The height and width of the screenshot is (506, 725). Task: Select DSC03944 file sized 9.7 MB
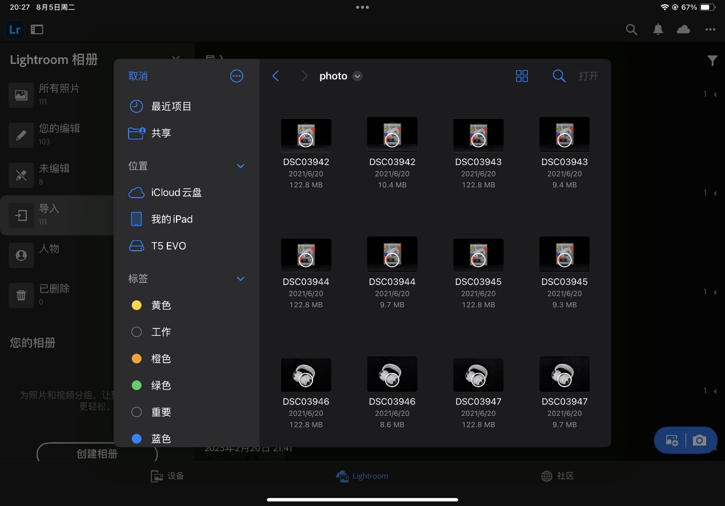(x=392, y=273)
